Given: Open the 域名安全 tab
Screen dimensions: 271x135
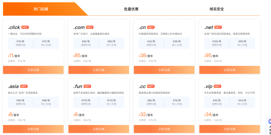Looking at the screenshot, I should click(x=217, y=9).
